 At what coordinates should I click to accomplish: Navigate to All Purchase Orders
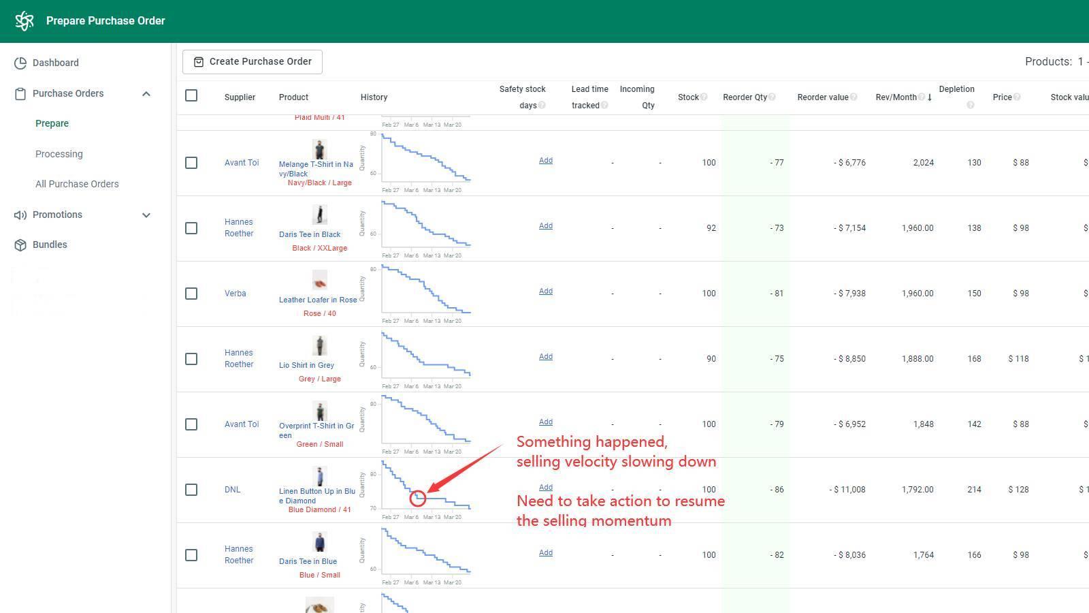click(77, 184)
